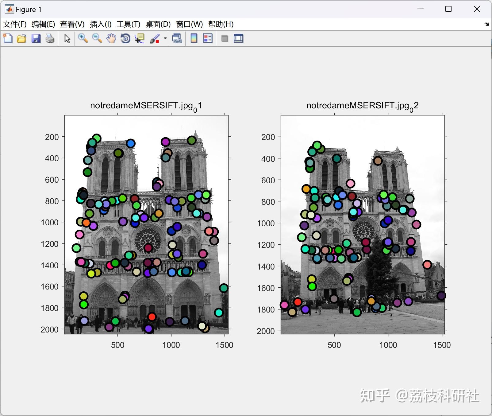The height and width of the screenshot is (416, 492).
Task: Select the Edit Plot arrow tool
Action: tap(66, 38)
